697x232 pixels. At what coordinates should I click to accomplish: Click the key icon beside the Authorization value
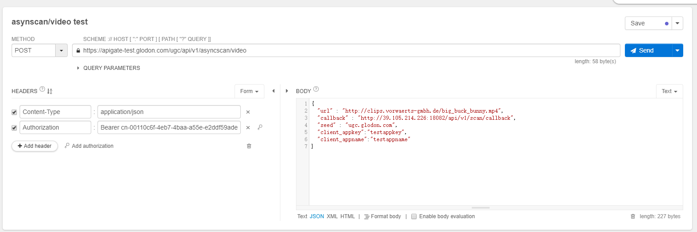260,127
